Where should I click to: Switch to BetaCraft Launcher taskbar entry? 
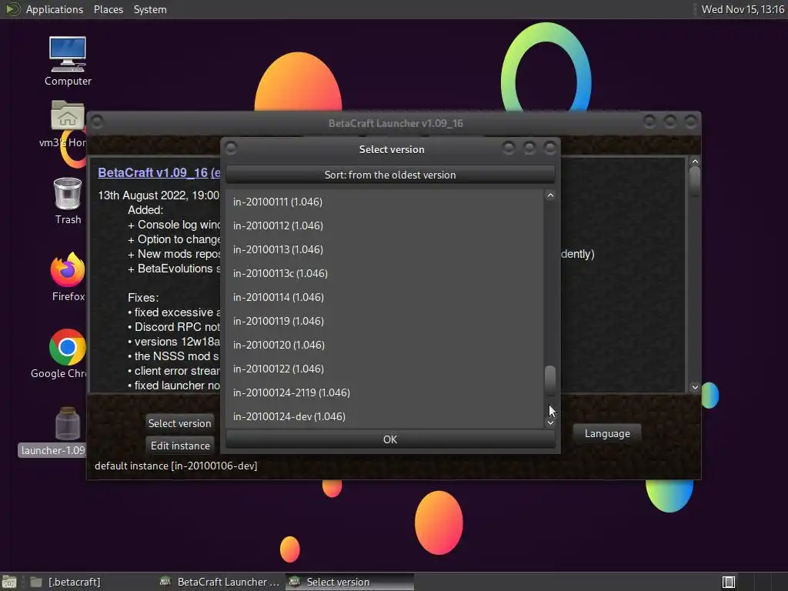219,582
